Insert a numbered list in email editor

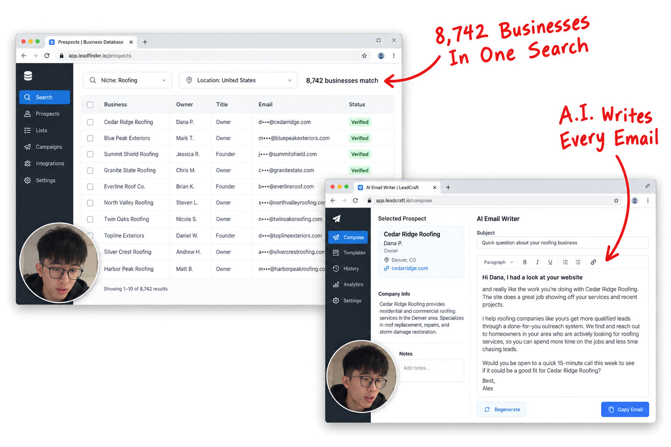click(578, 262)
